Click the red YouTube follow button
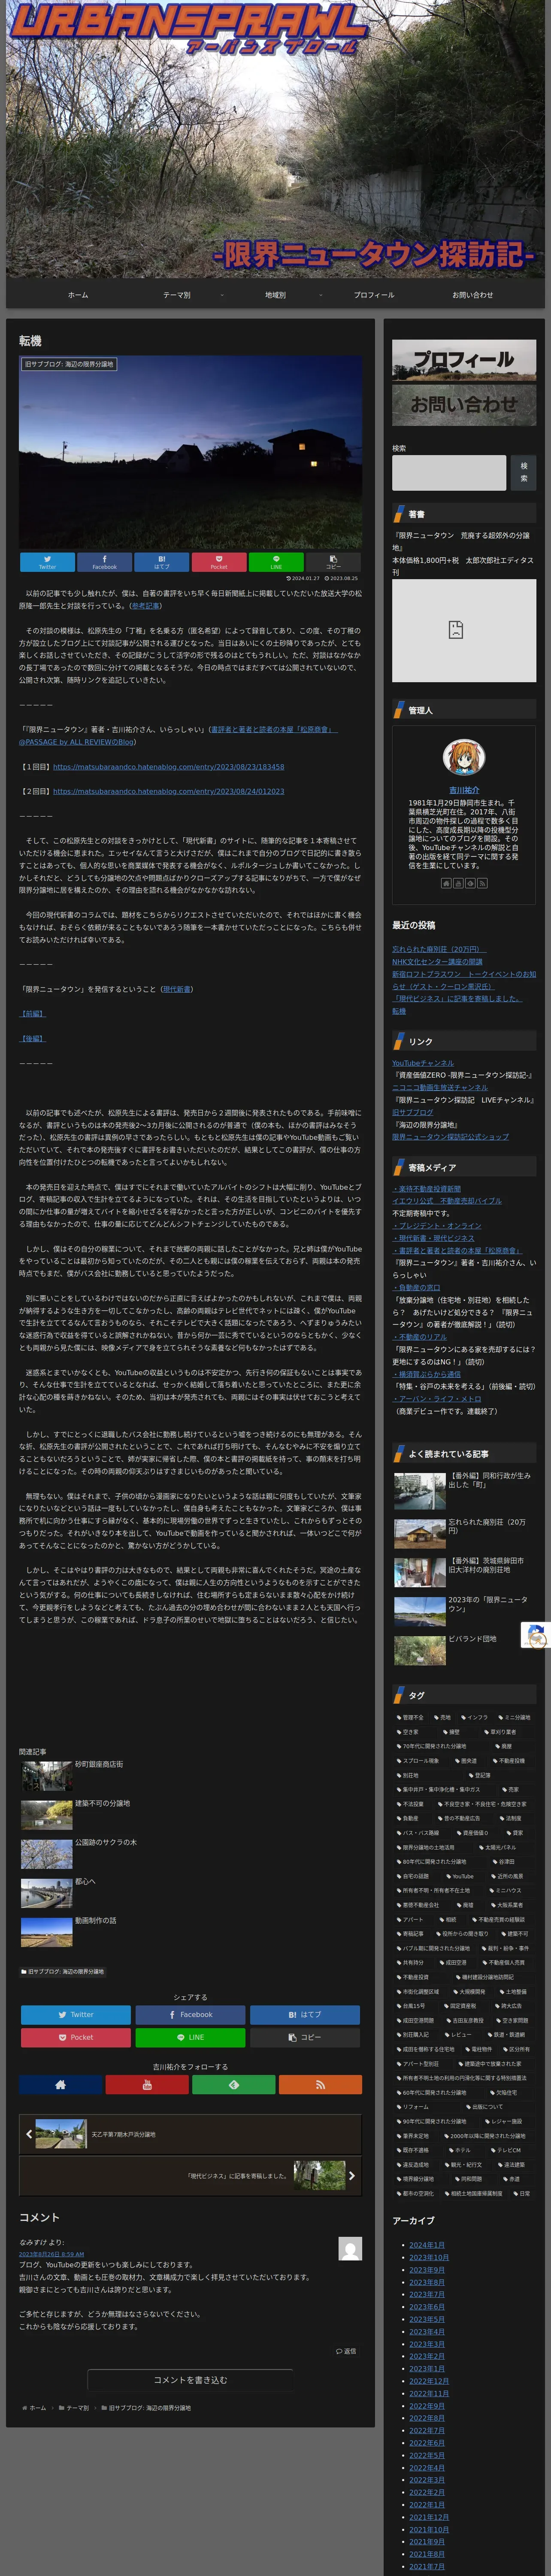The height and width of the screenshot is (2576, 551). [x=147, y=2085]
